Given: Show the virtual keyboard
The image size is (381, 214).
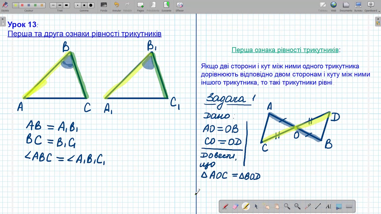Looking at the screenshot, I should pyautogui.click(x=349, y=206).
